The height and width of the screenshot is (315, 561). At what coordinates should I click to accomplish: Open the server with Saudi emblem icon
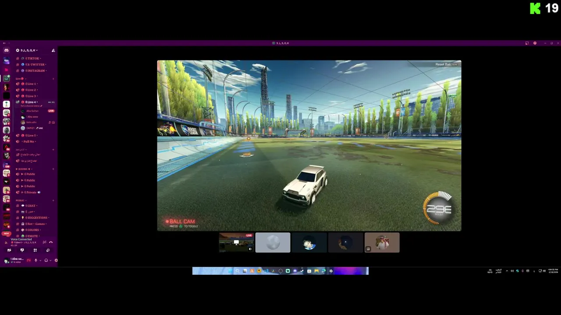pos(7,104)
